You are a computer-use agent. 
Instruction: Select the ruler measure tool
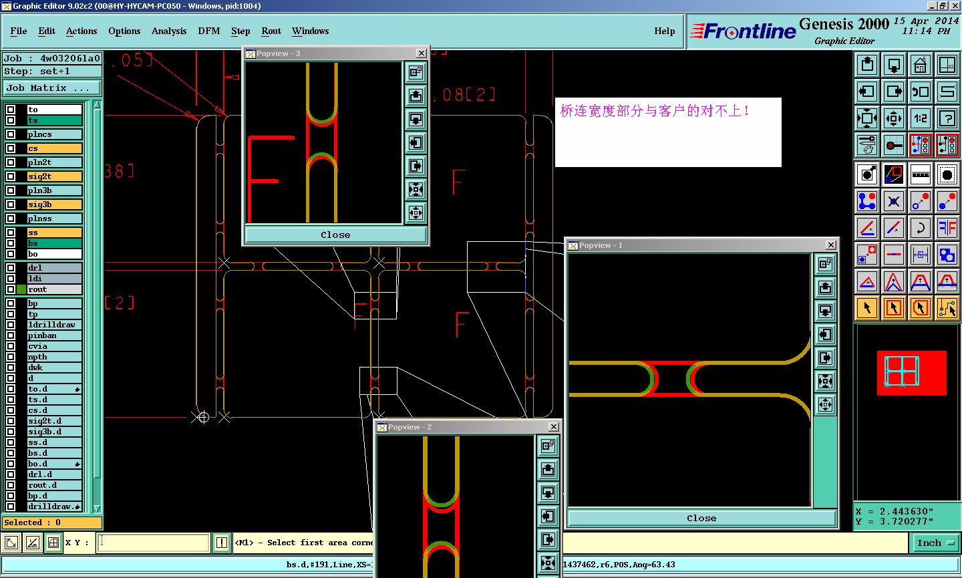pos(921,174)
